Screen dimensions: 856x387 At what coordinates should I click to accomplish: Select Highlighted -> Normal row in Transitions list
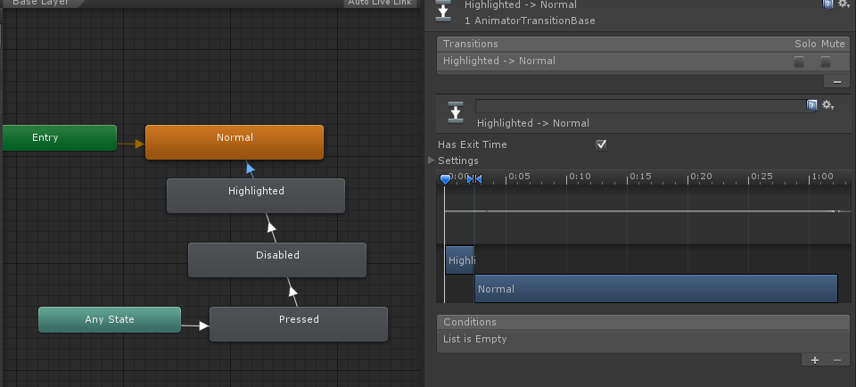[643, 62]
